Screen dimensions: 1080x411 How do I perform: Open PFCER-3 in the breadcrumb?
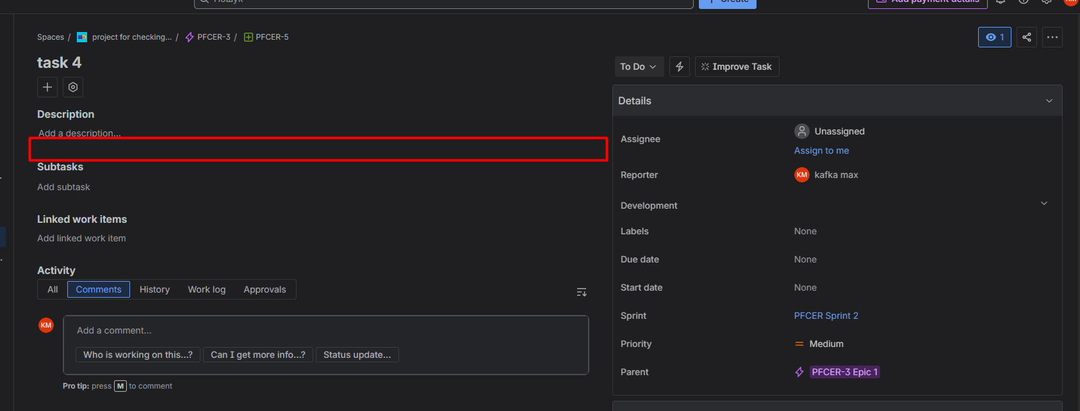214,37
